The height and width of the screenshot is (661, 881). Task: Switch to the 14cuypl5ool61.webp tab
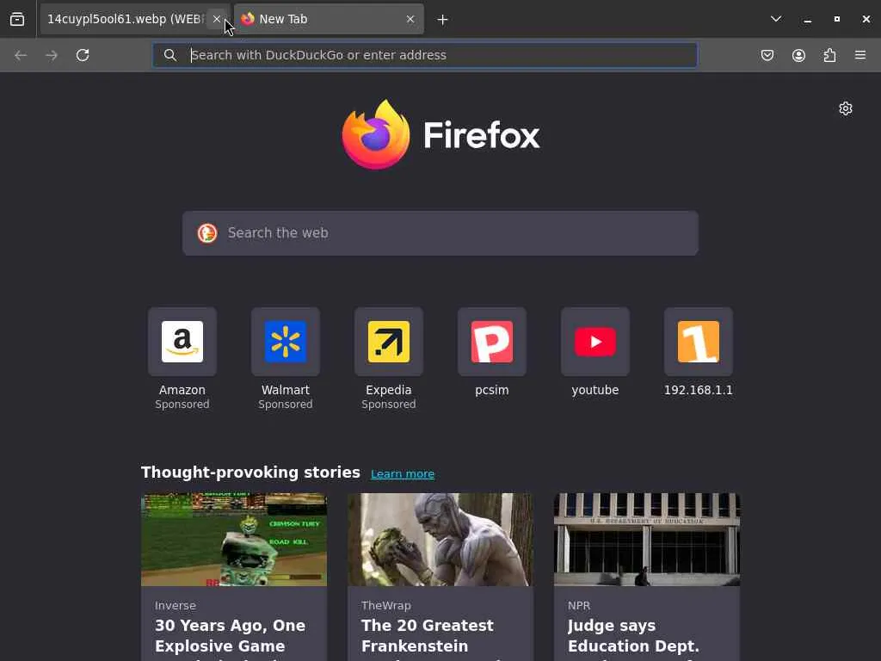point(125,19)
